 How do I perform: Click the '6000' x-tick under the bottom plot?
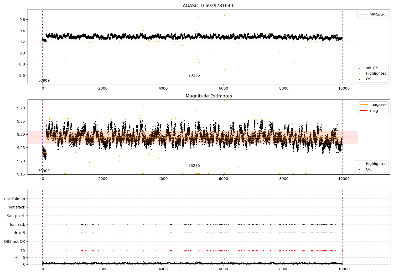click(x=224, y=269)
